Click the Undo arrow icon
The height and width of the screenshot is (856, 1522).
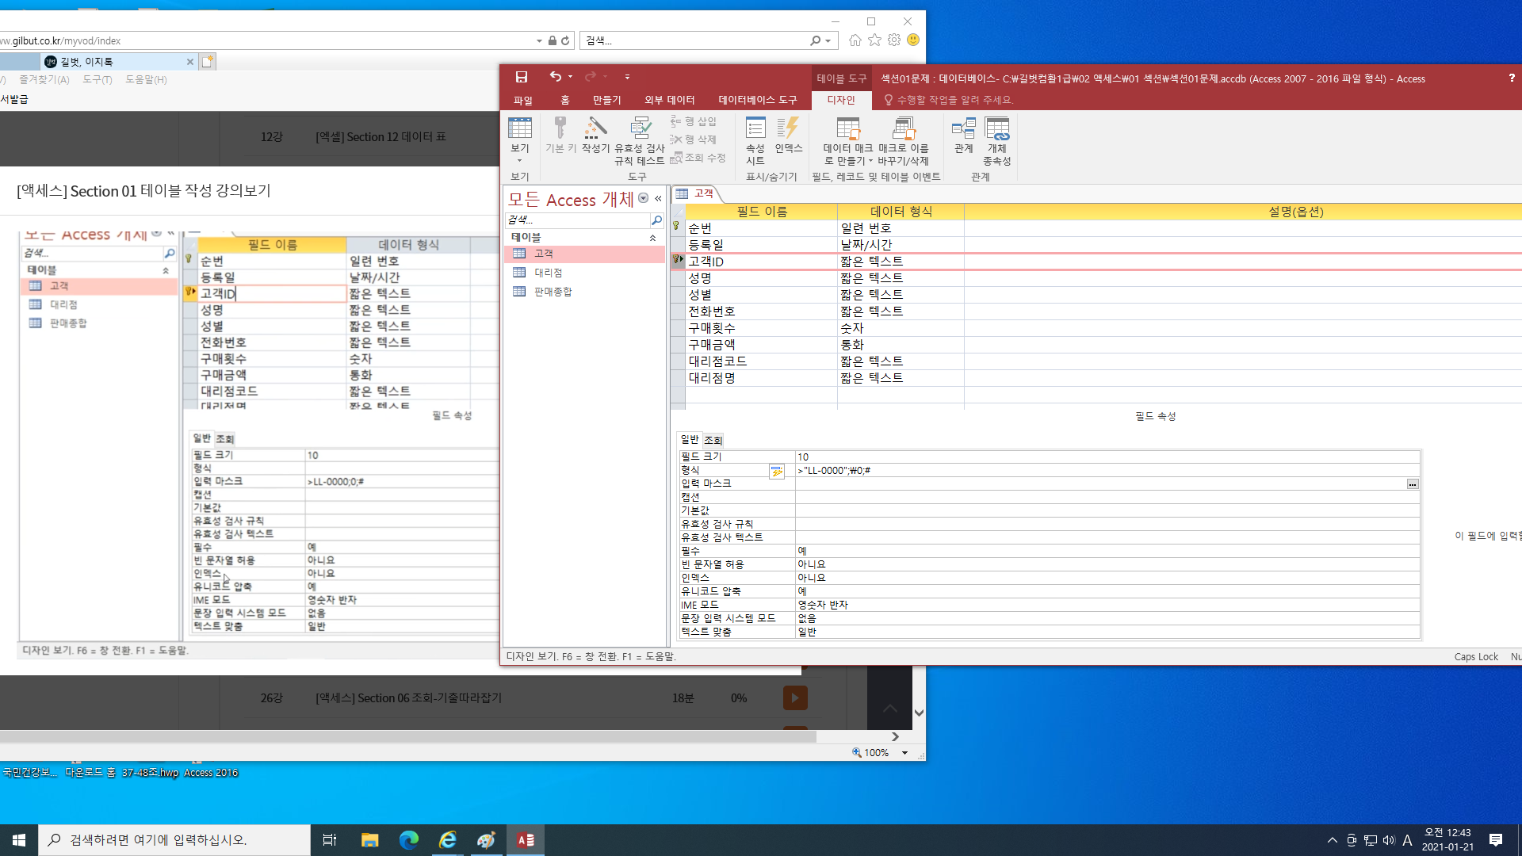[x=555, y=77]
